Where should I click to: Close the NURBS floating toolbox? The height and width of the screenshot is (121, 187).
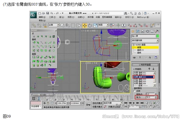point(56,30)
